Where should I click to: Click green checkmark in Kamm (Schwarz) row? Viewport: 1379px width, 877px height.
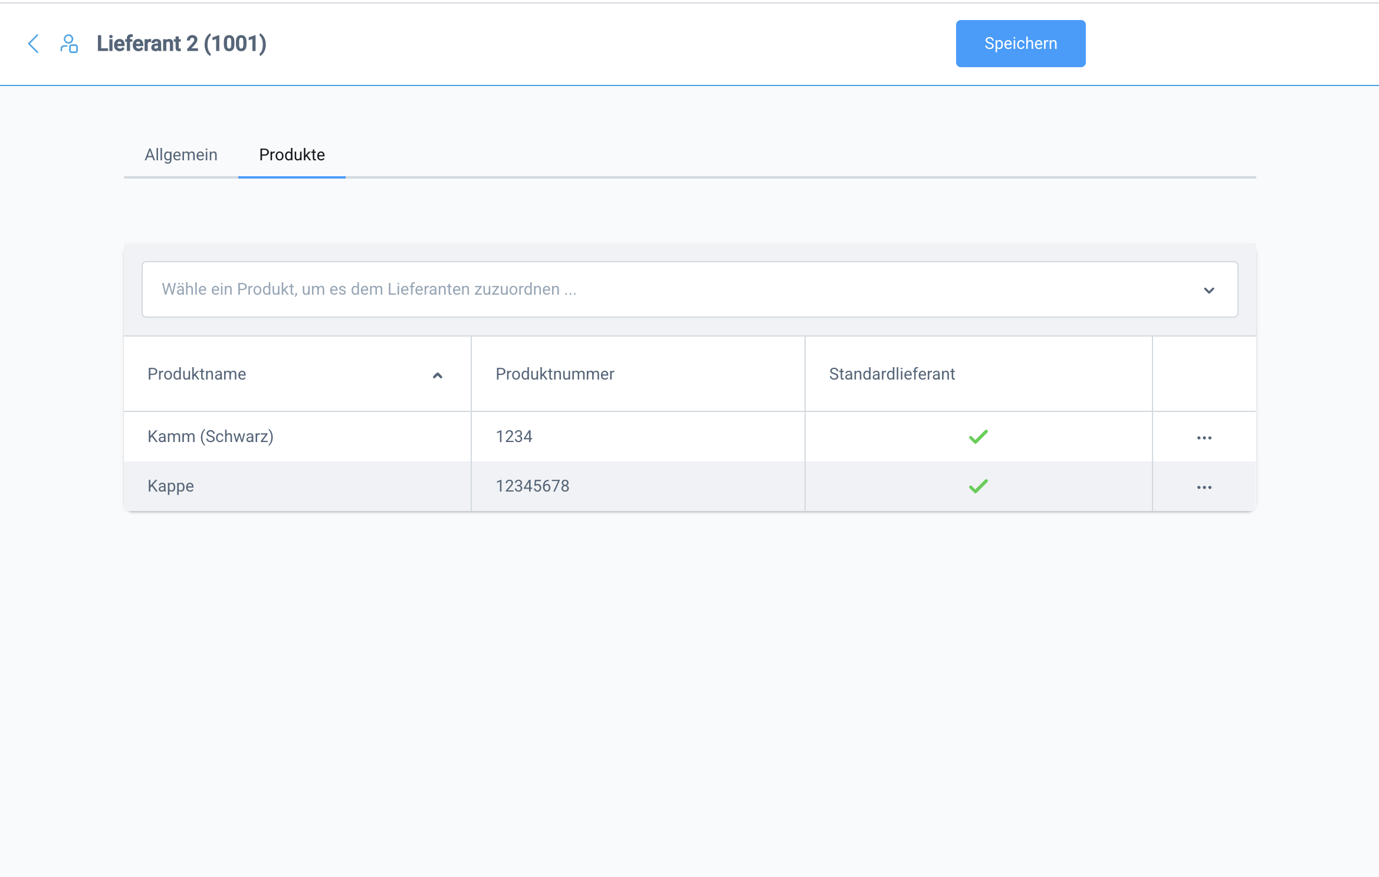click(978, 437)
